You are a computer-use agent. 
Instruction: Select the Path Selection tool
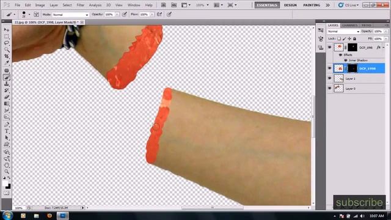point(7,137)
